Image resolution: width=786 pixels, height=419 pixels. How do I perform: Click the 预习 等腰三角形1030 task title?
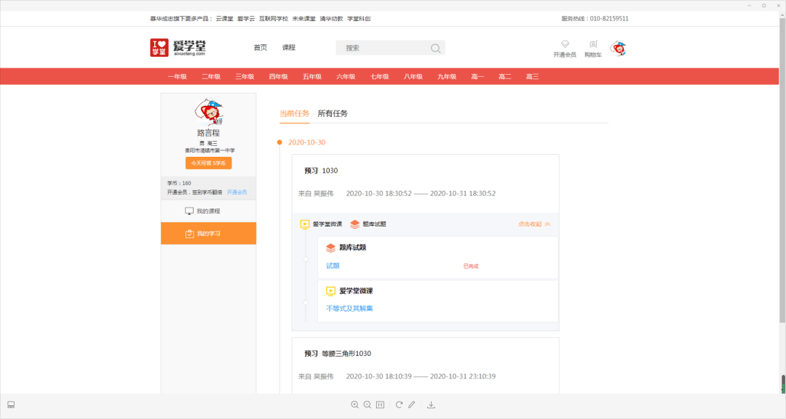[x=338, y=354]
